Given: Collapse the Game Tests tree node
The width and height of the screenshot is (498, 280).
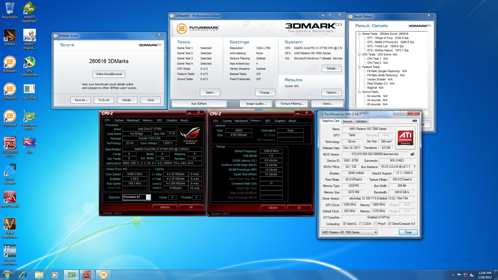Looking at the screenshot, I should tap(359, 34).
